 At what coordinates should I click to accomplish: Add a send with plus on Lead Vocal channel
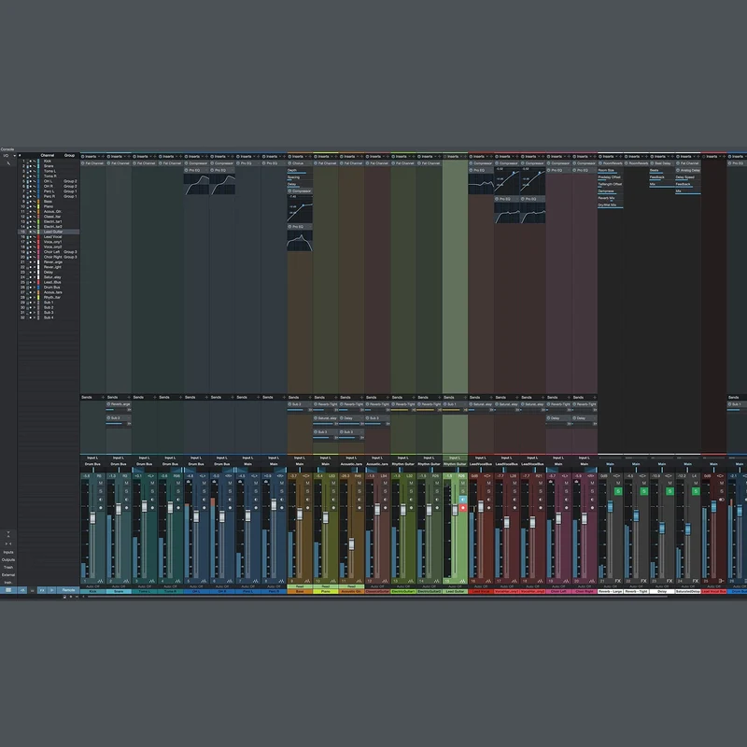coord(491,398)
